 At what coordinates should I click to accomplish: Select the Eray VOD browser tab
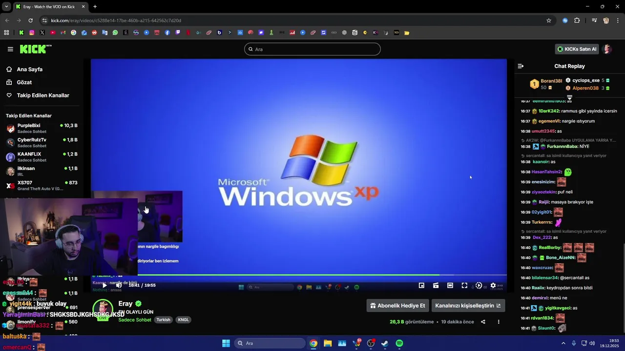[x=50, y=7]
